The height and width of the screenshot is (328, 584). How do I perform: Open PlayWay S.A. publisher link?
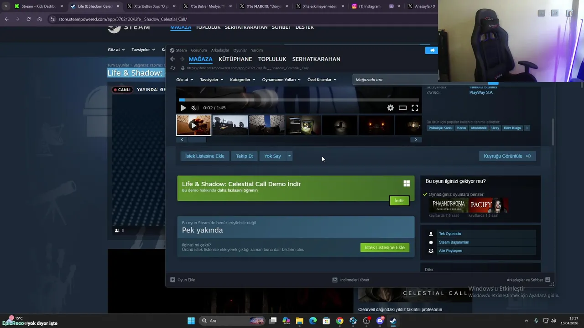[481, 92]
